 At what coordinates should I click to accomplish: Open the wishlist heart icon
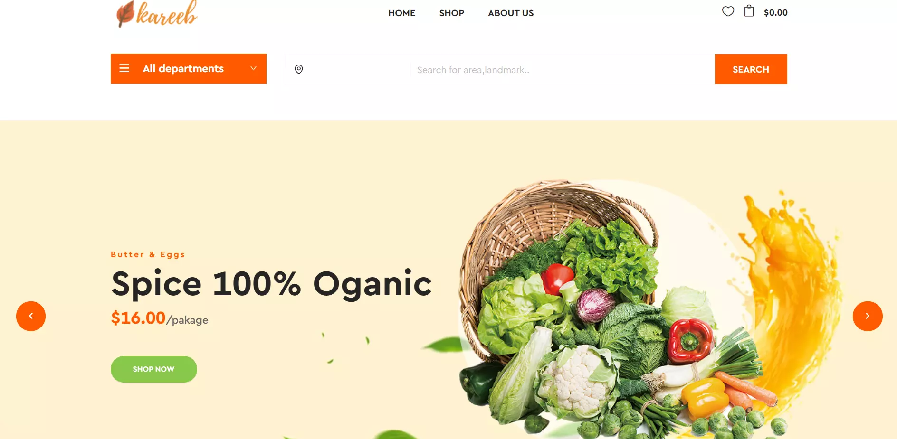[x=728, y=11]
